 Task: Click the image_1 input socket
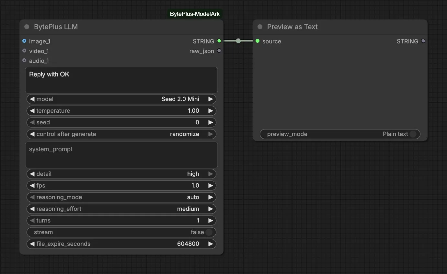point(24,41)
